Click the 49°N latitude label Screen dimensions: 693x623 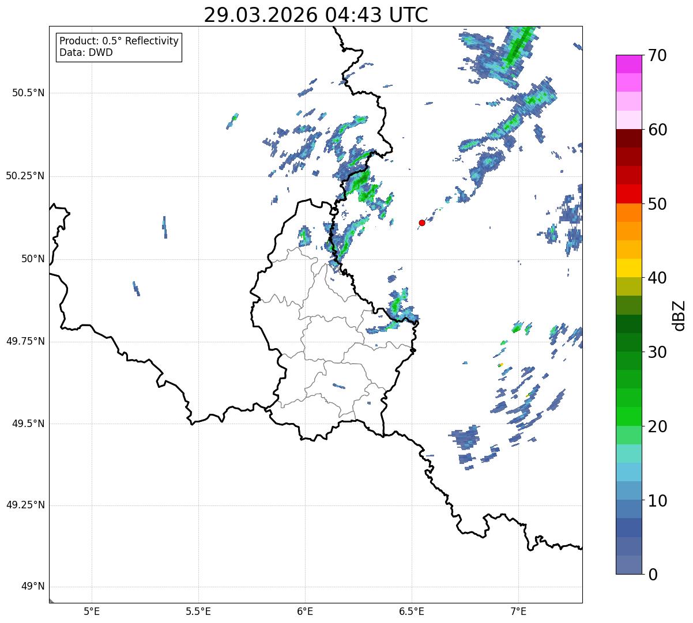33,587
